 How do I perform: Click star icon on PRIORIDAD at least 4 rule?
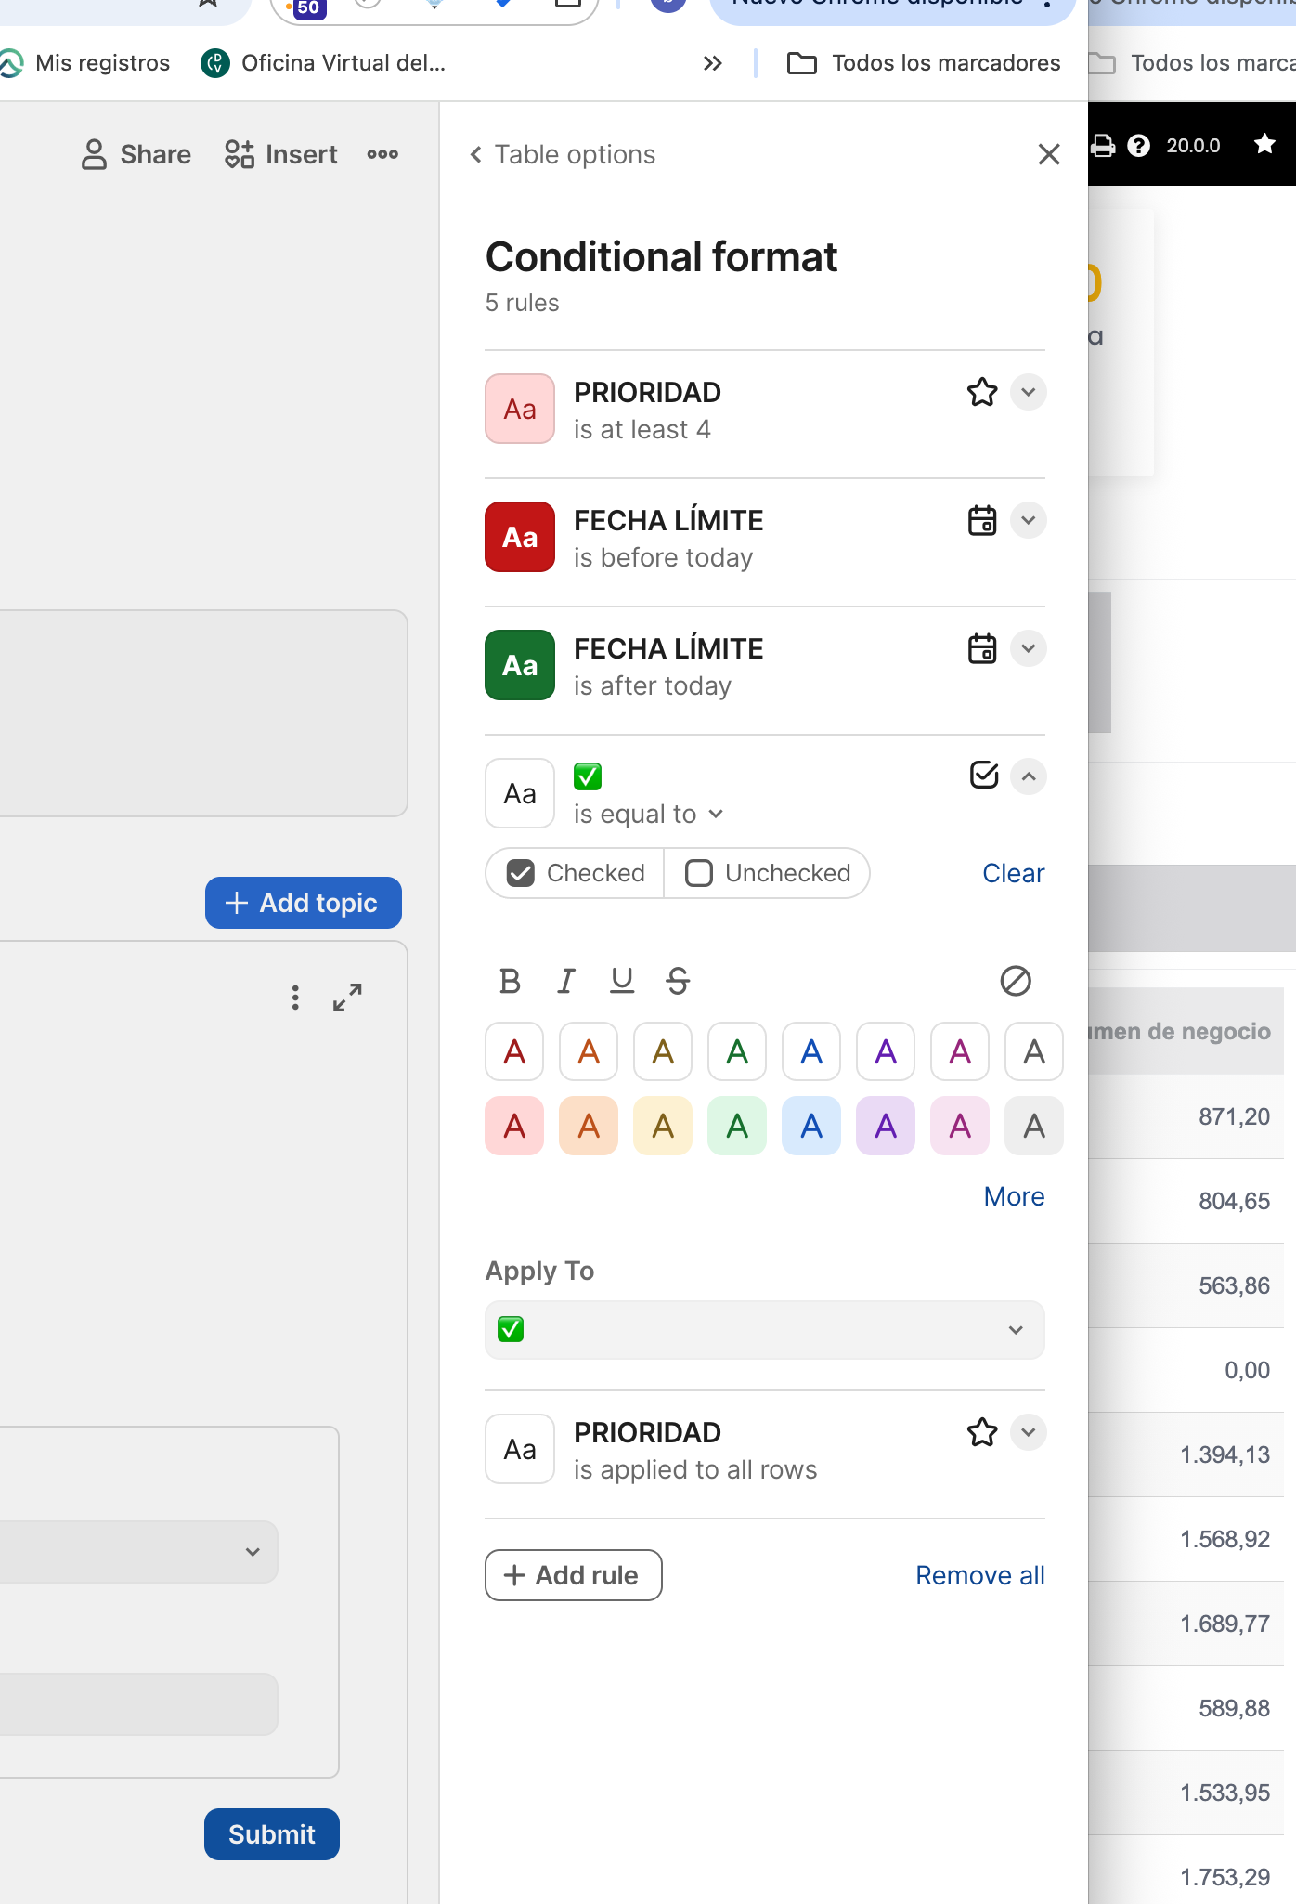982,392
